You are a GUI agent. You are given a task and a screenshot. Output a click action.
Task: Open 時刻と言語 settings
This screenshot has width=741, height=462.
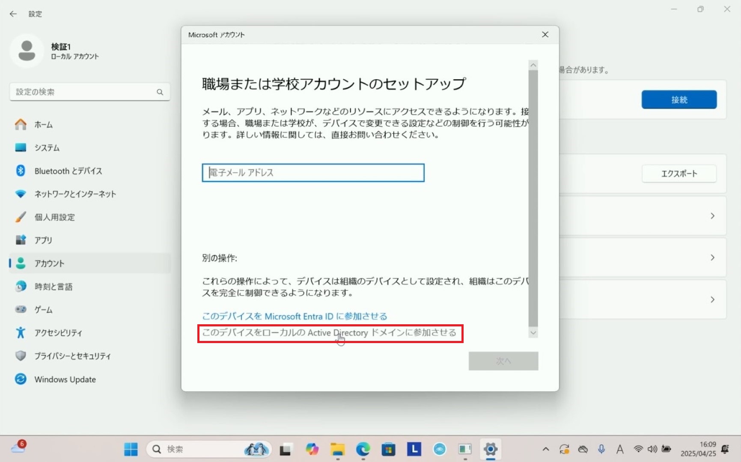[x=90, y=286]
